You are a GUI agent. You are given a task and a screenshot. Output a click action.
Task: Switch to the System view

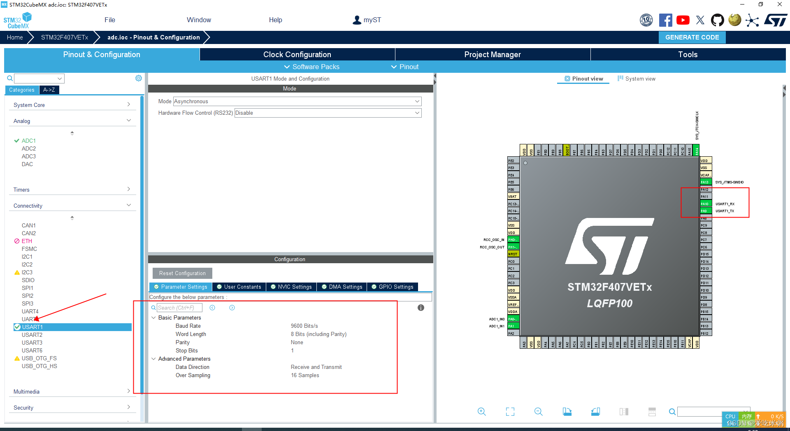pos(637,79)
